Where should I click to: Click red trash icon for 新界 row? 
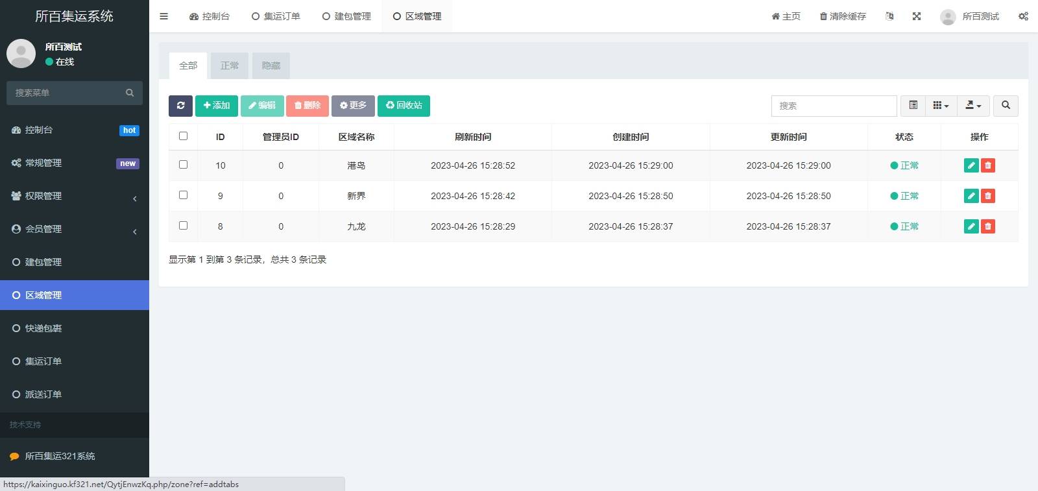tap(988, 196)
